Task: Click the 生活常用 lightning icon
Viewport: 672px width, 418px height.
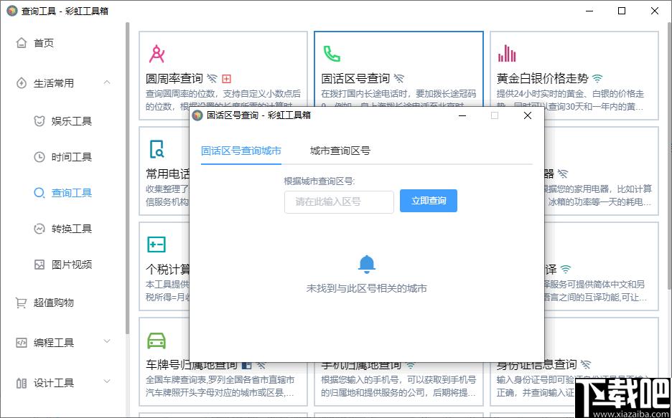Action: tap(22, 83)
